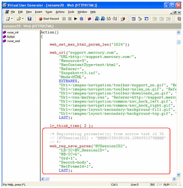Screen dimensions: 183x188
Task: Click the "Resource=0" code line
Action: point(74,61)
